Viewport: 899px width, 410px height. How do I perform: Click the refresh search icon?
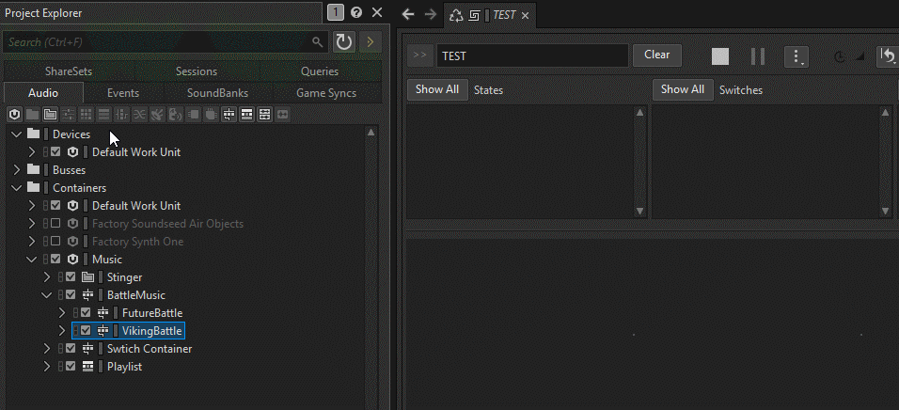344,42
